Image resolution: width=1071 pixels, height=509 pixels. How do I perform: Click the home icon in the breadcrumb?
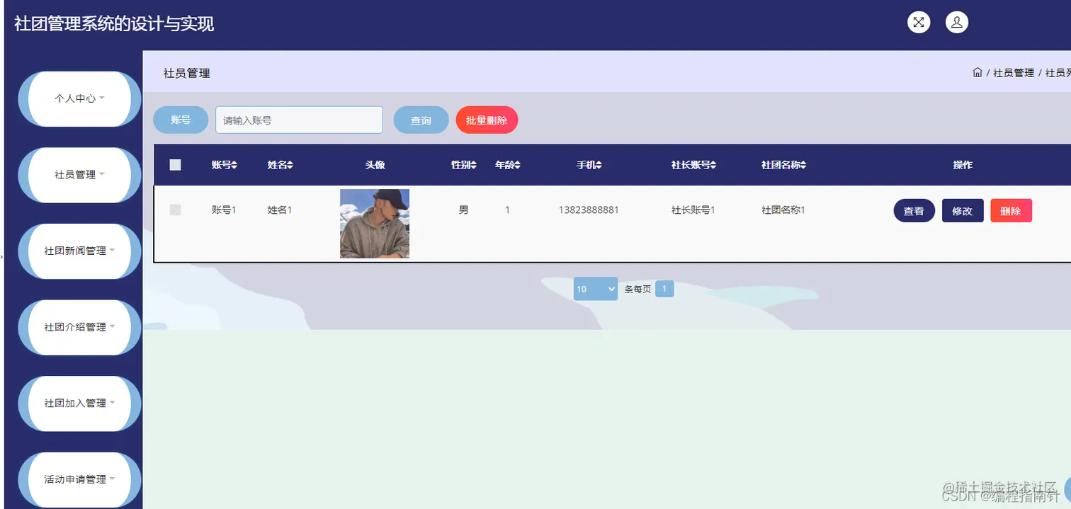[977, 72]
